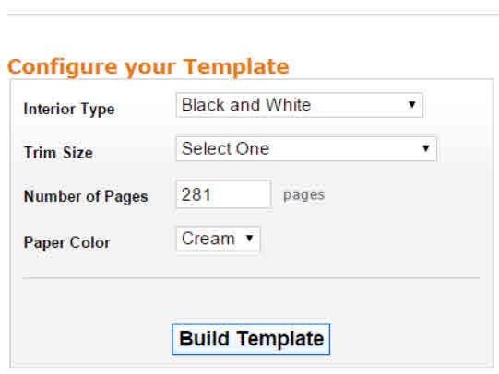Click the horizontal rule above the heading
The height and width of the screenshot is (374, 499).
coord(253,13)
